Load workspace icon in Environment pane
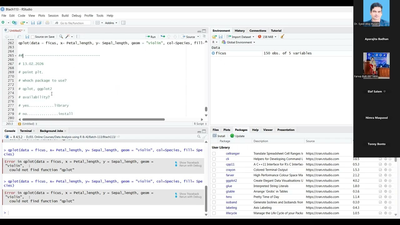 (214, 37)
